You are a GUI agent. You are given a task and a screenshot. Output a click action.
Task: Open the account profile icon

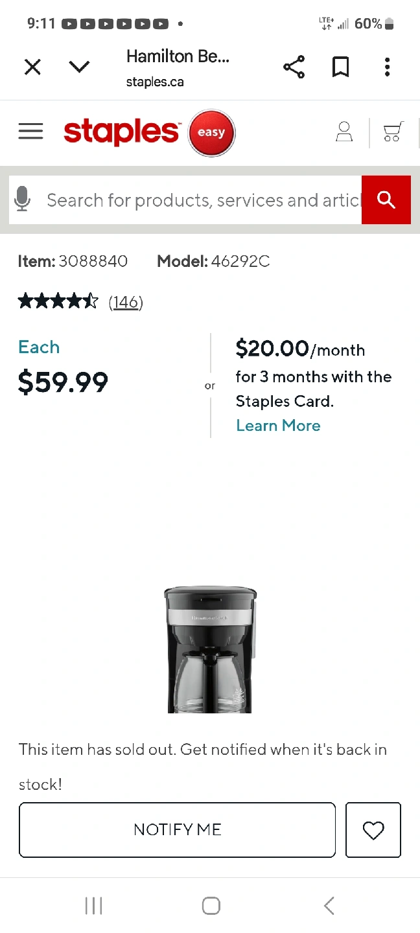tap(344, 132)
